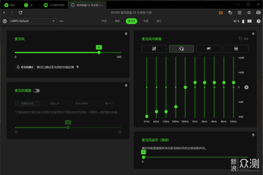This screenshot has width=263, height=175.
Task: Click the 31Hz equalizer band handle
Action: click(147, 116)
